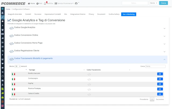Click the tracking code icon for PayPal
The height and width of the screenshot is (109, 172).
click(x=89, y=85)
